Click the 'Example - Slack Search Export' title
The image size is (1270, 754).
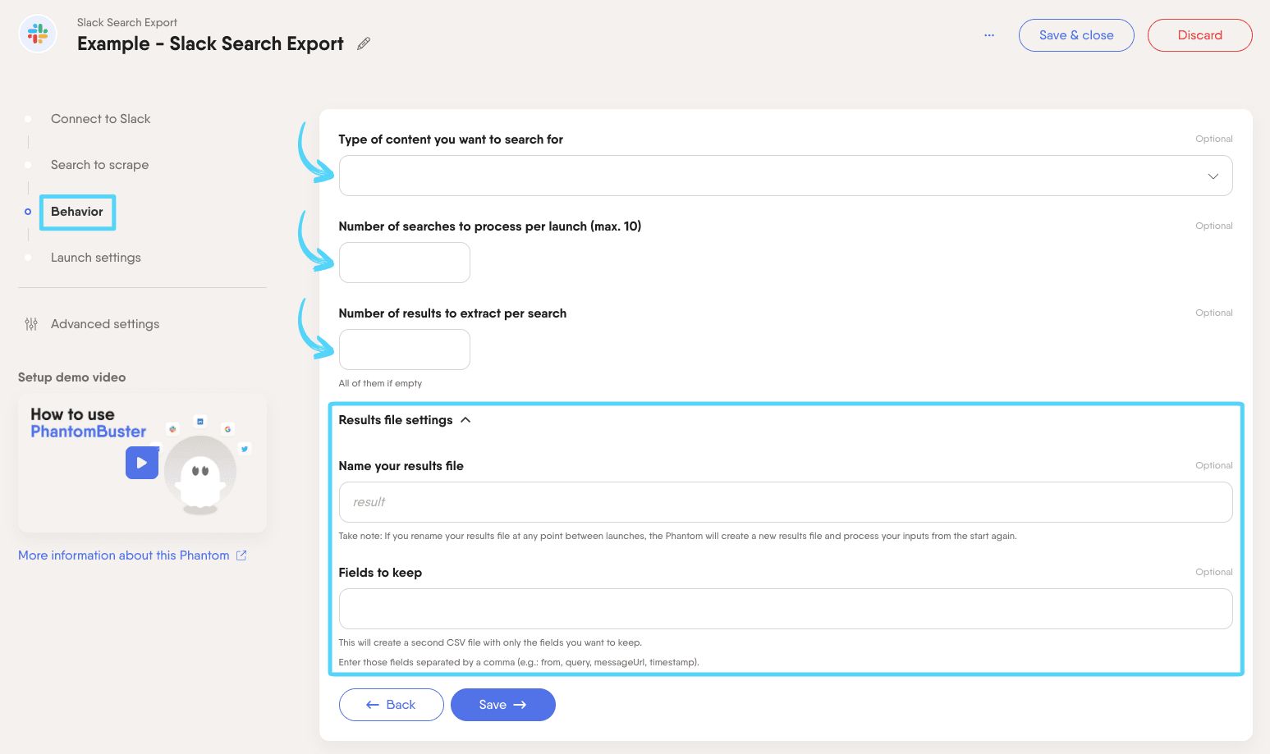(210, 43)
